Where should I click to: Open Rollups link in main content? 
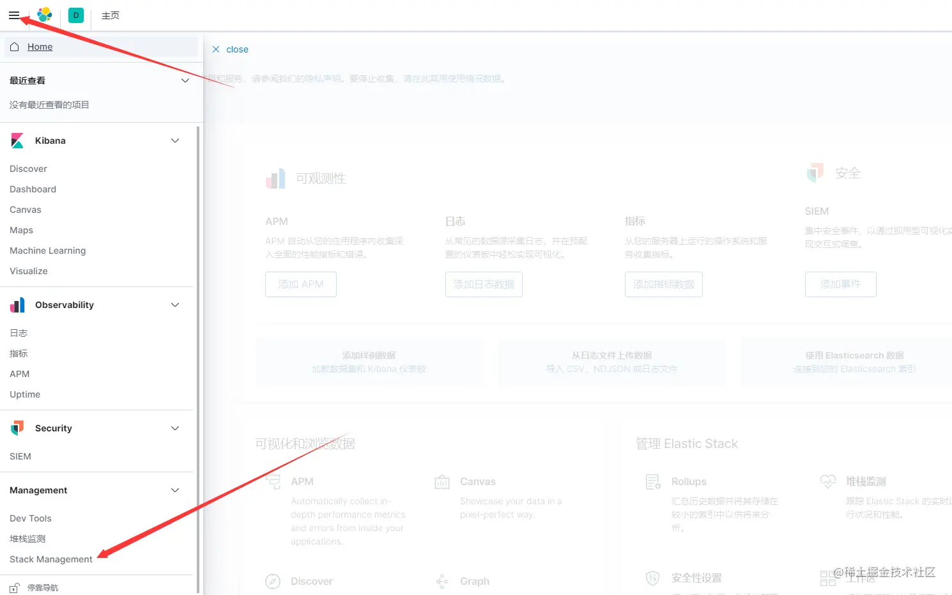[689, 481]
